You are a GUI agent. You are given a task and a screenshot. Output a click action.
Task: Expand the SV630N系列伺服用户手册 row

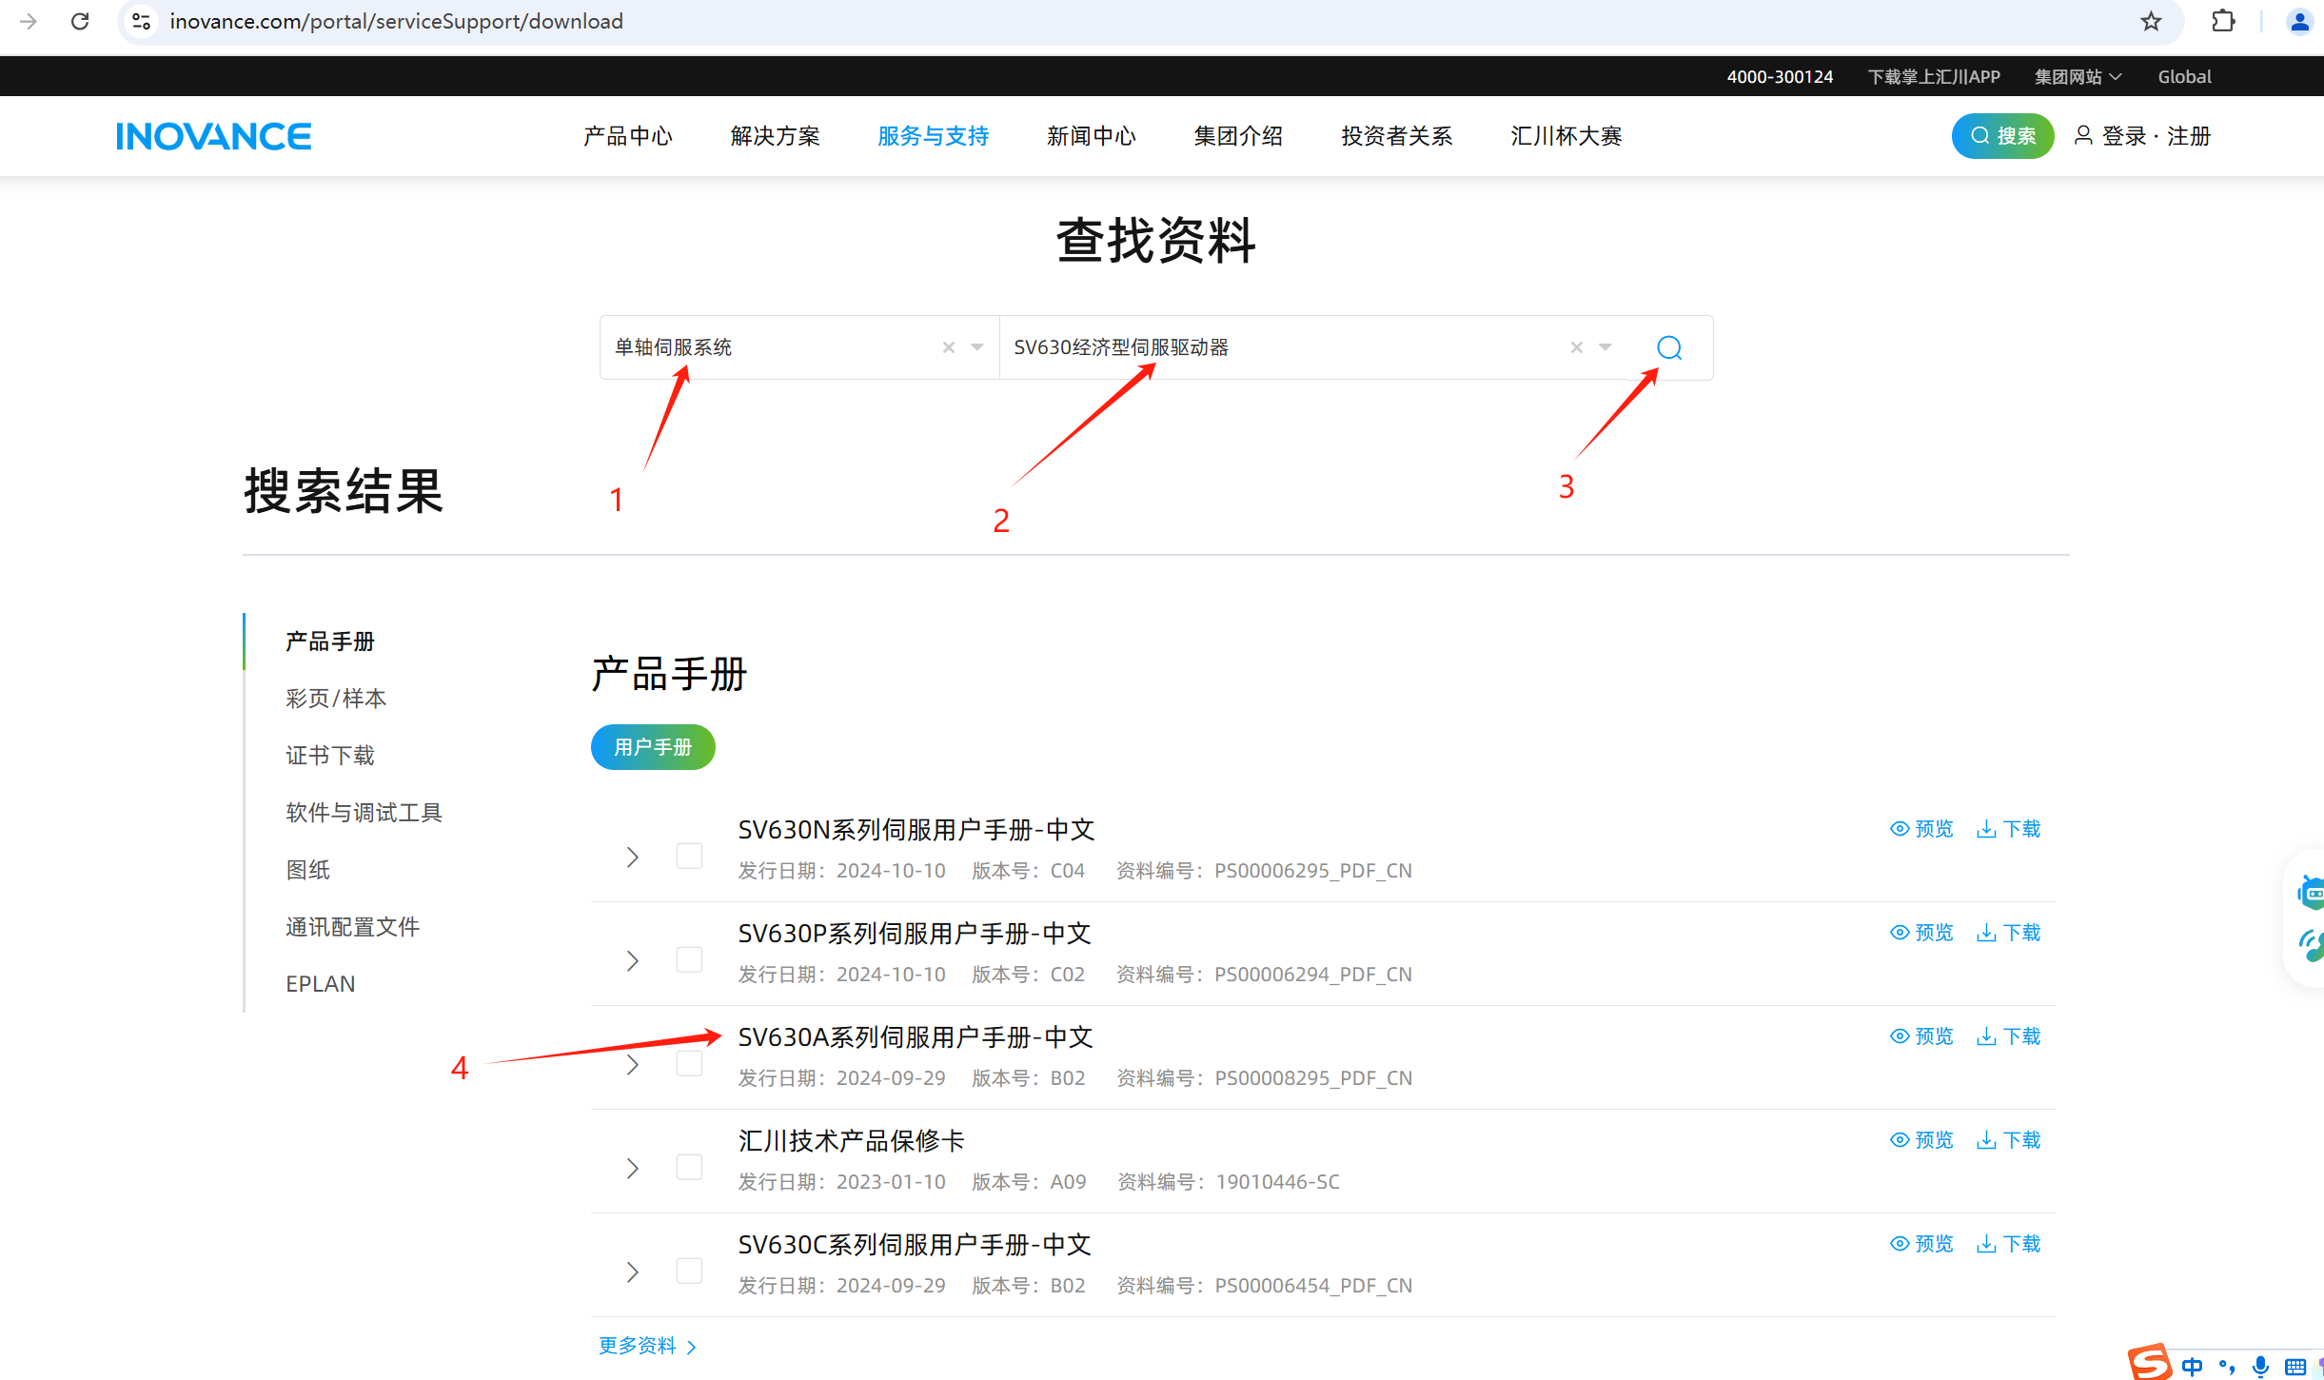pyautogui.click(x=633, y=858)
